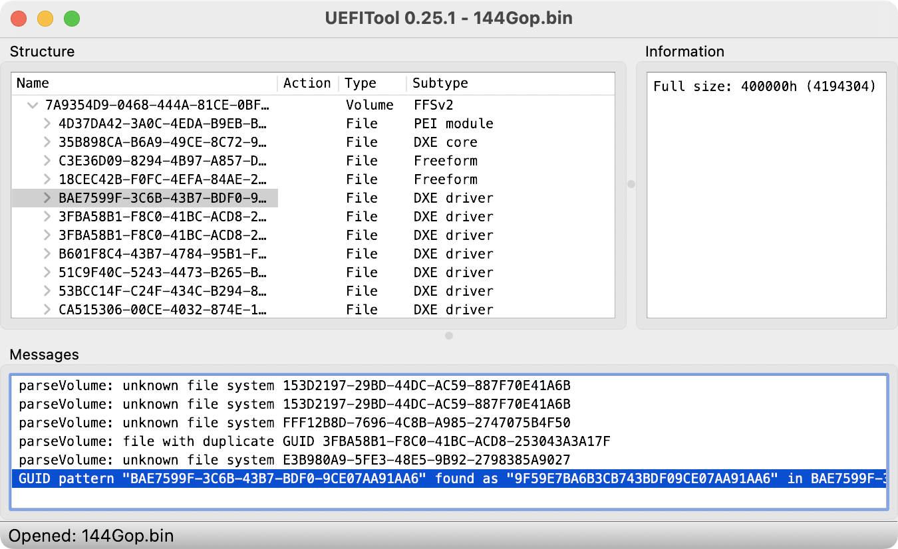Click the Type column header

(x=373, y=83)
